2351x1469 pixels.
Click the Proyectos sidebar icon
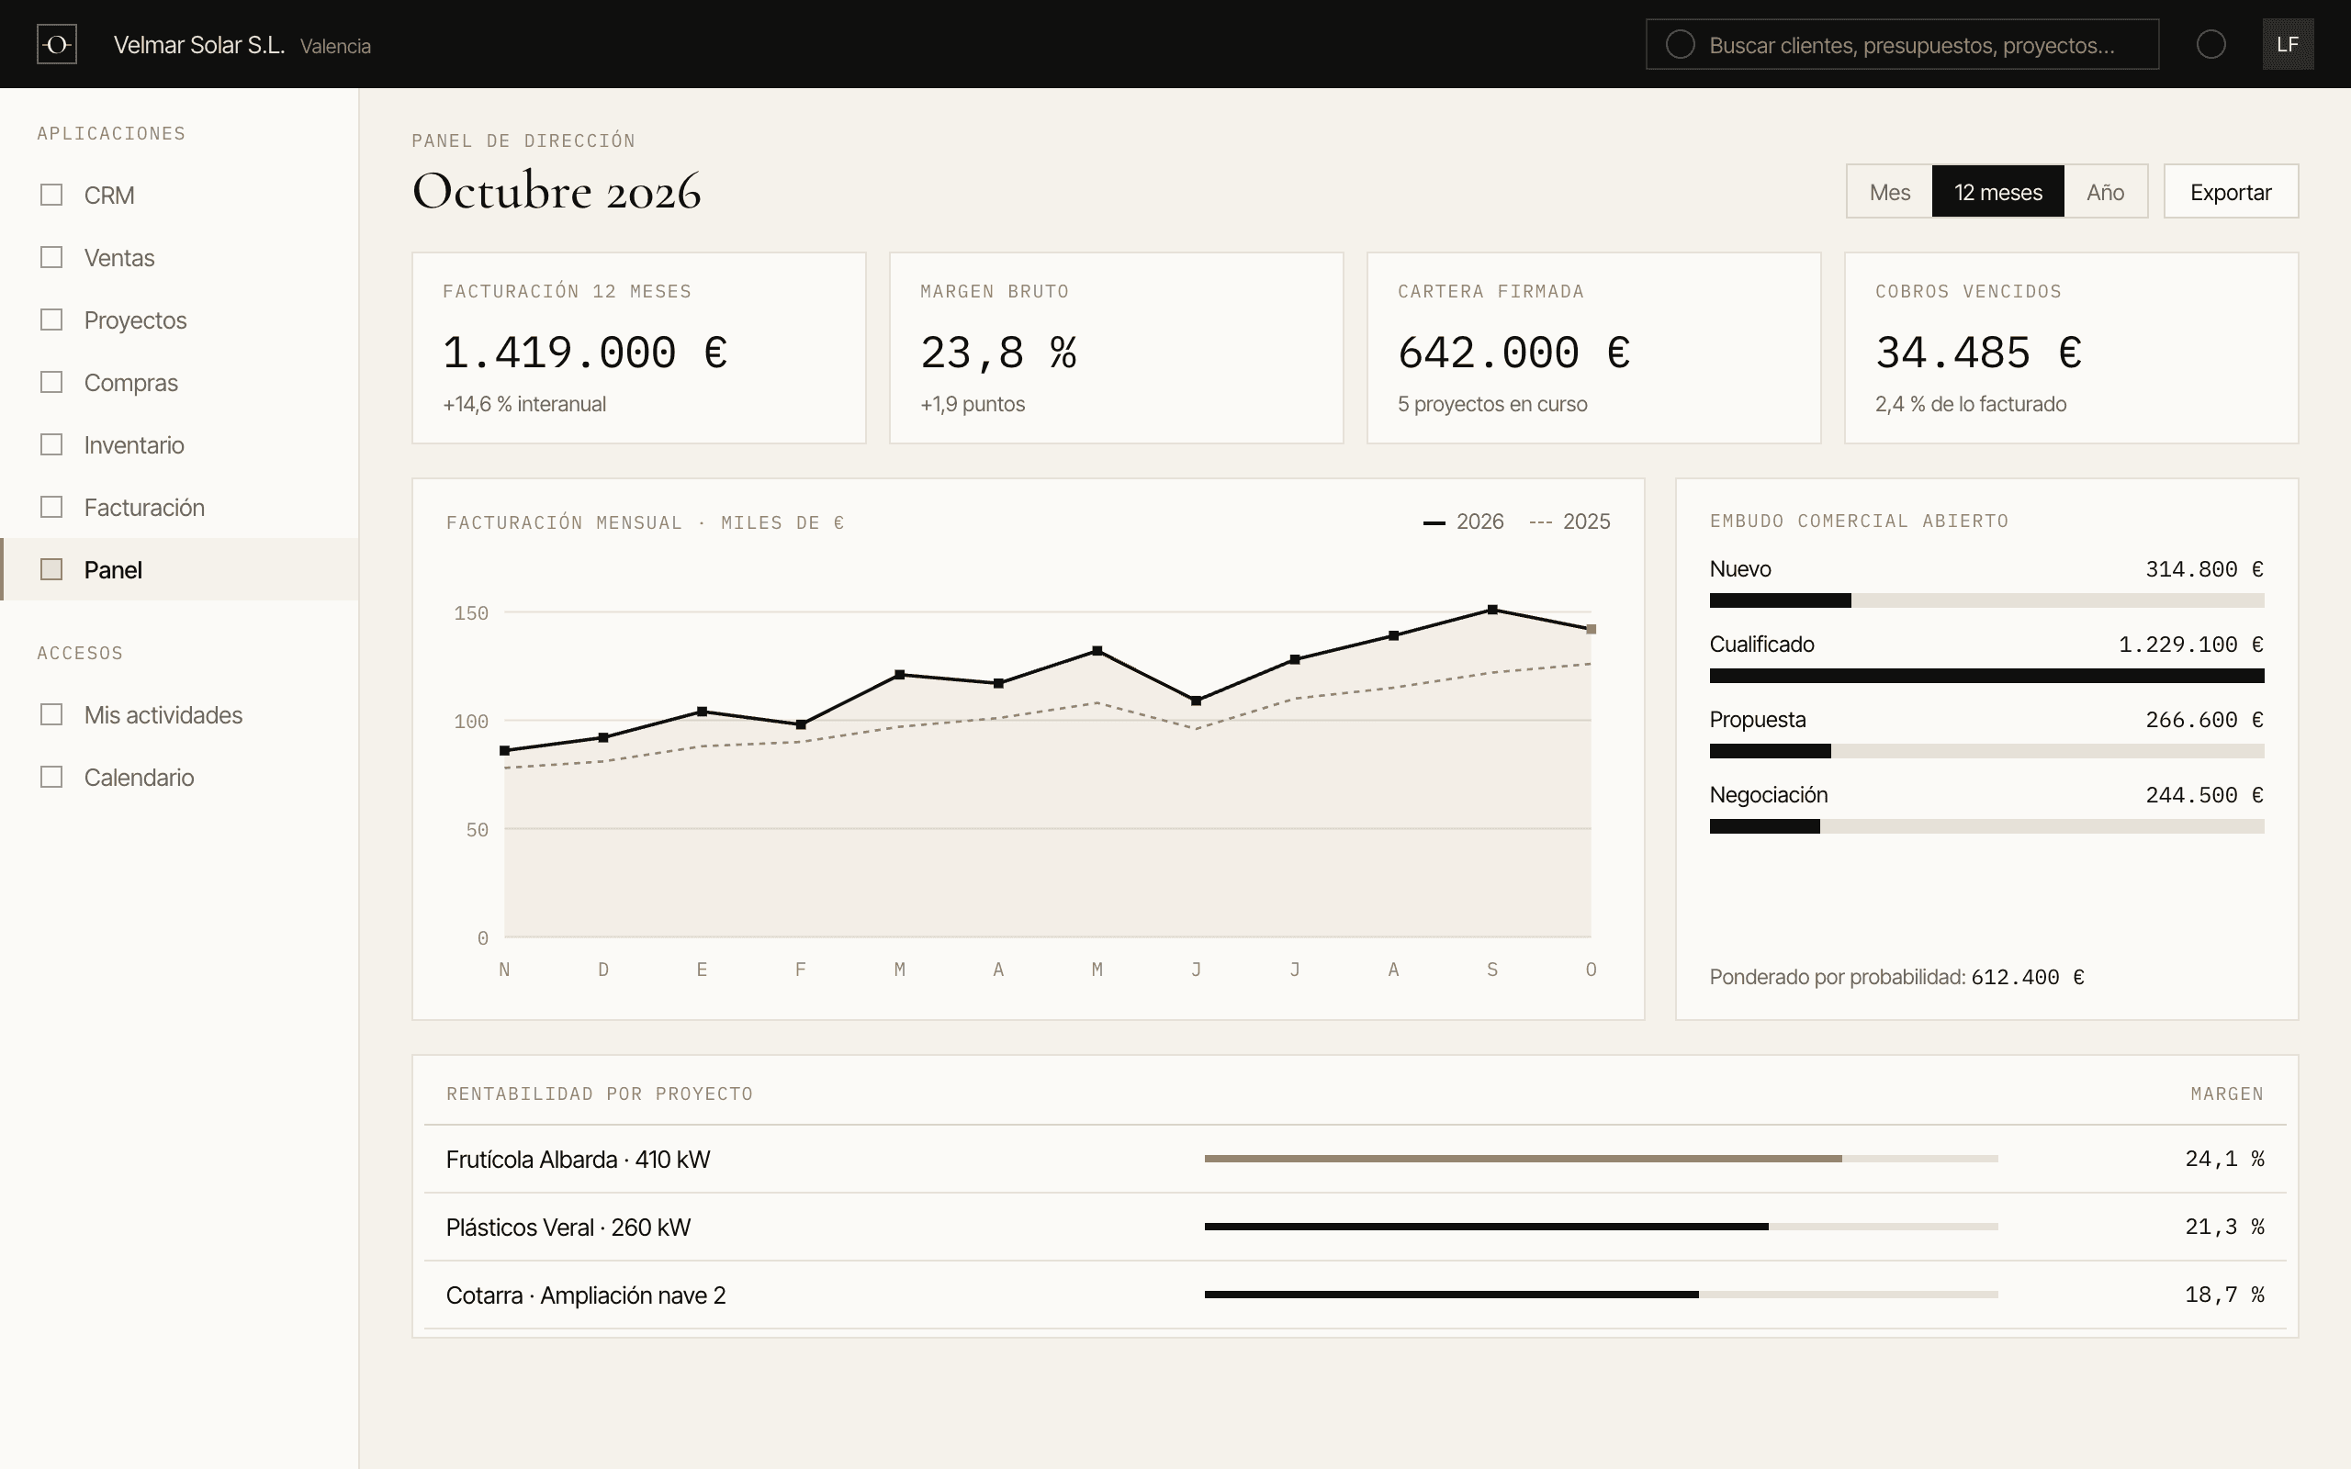click(51, 320)
